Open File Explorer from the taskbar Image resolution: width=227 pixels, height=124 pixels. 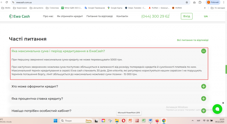click(x=117, y=121)
